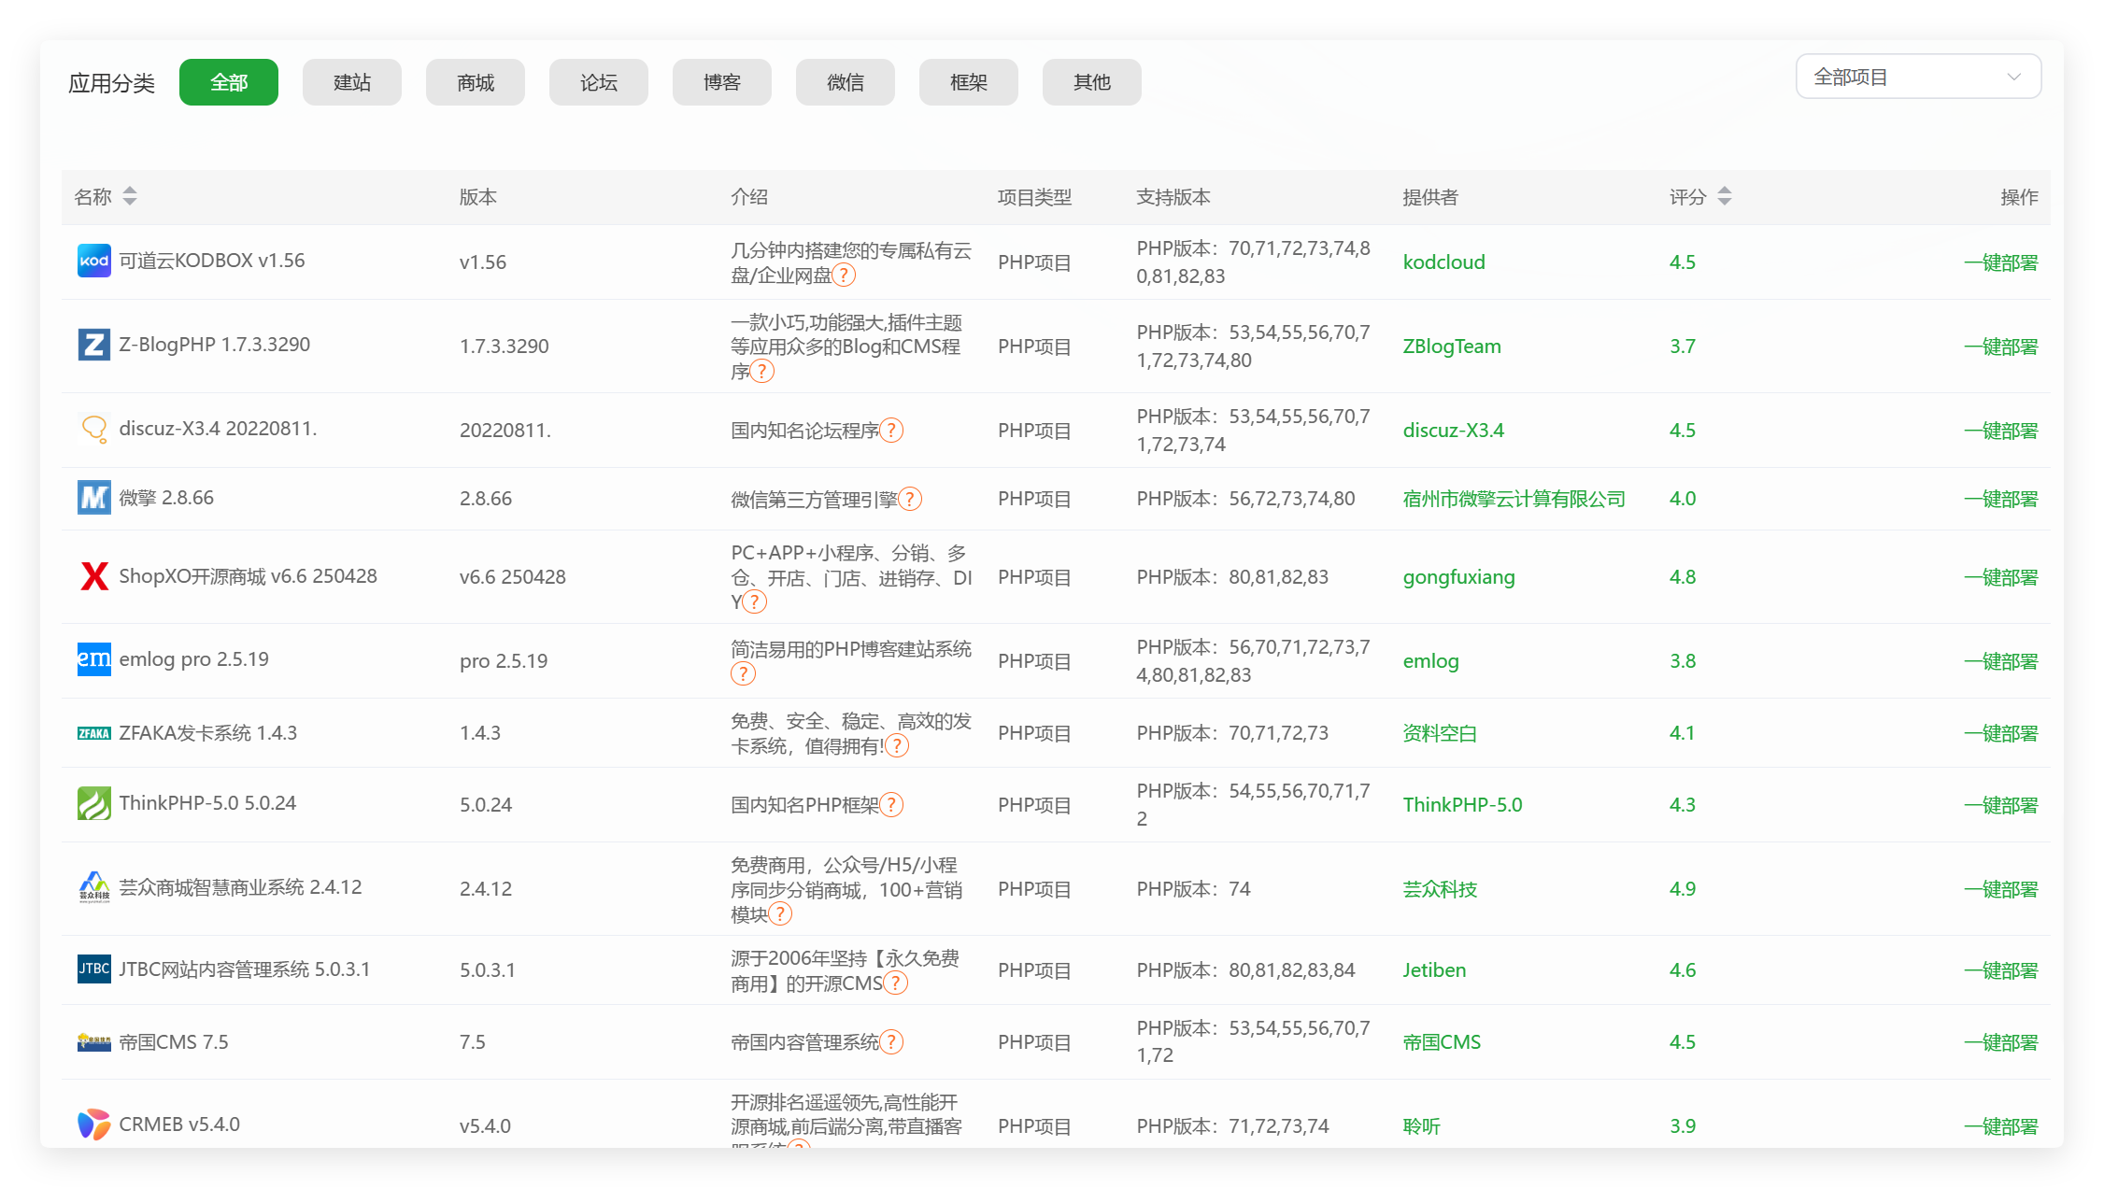This screenshot has height=1188, width=2104.
Task: Click 一键部署 for 微擎 2.8.66
Action: coord(2000,499)
